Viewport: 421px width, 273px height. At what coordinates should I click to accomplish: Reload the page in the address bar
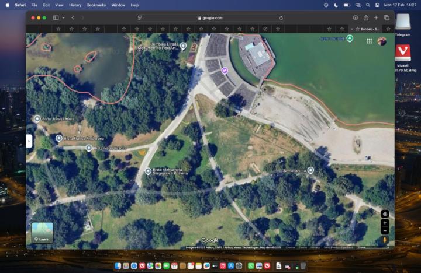pyautogui.click(x=281, y=18)
